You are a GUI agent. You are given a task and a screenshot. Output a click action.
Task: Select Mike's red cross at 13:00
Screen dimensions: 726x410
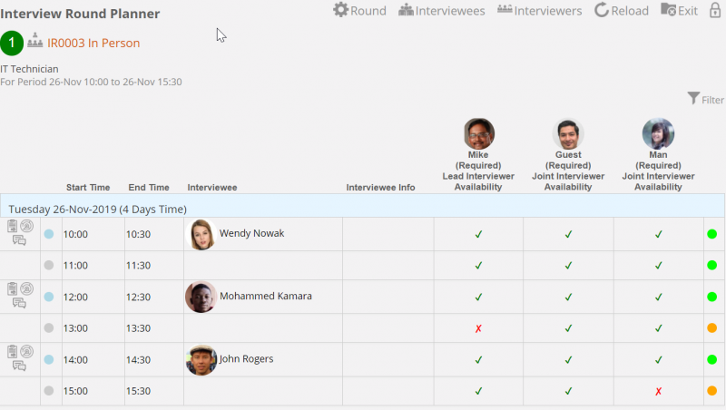click(478, 328)
